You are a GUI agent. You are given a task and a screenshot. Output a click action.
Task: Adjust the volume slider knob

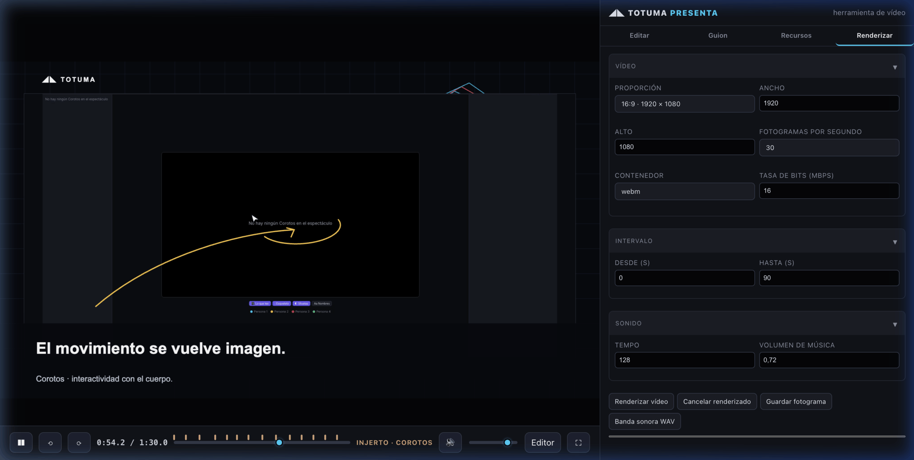pyautogui.click(x=507, y=443)
